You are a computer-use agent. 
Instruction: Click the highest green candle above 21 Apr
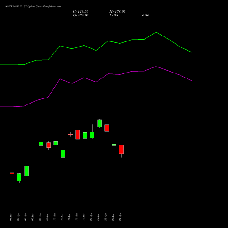pyautogui.click(x=99, y=124)
